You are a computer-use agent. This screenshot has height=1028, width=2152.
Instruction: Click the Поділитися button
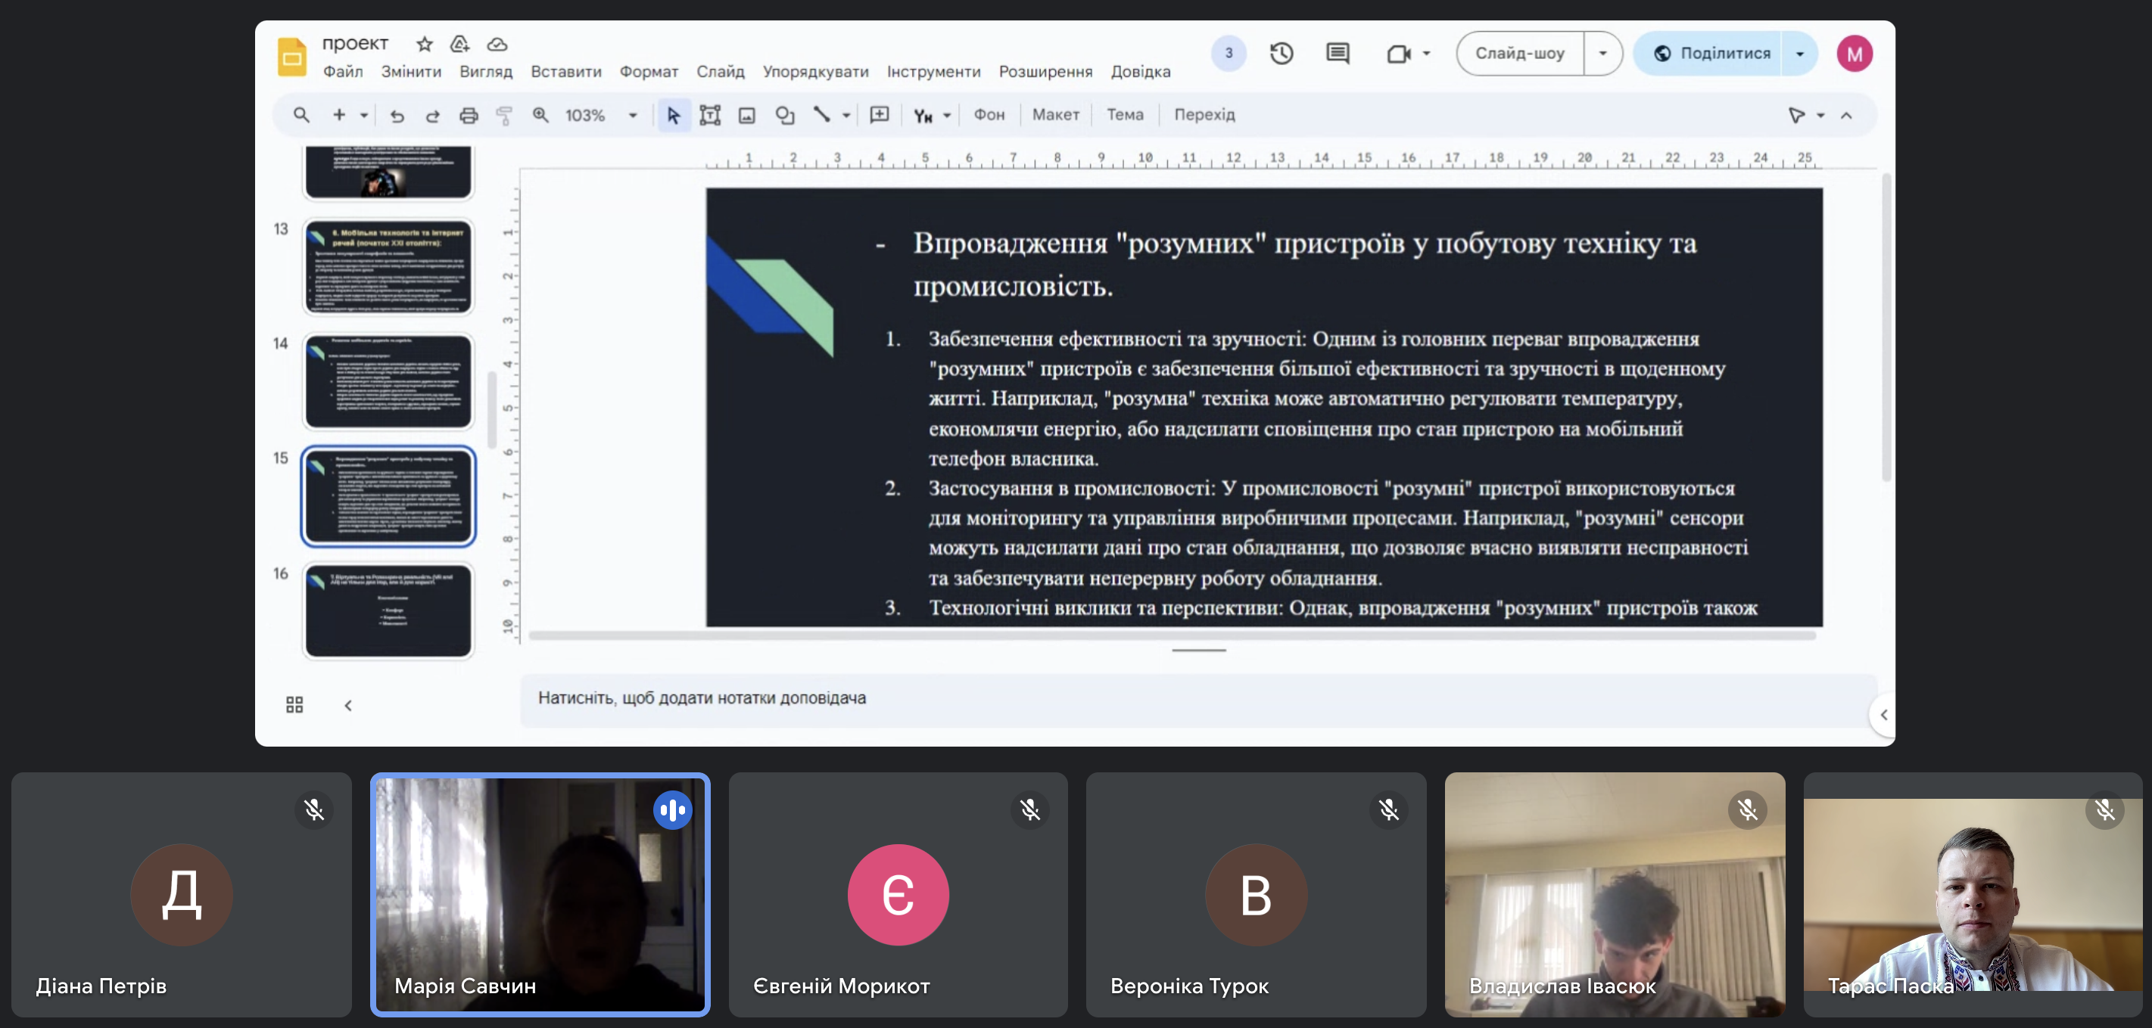point(1711,54)
